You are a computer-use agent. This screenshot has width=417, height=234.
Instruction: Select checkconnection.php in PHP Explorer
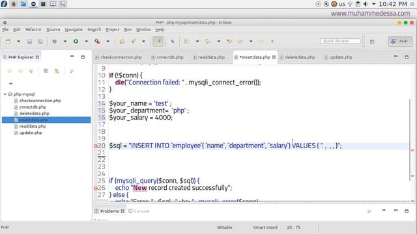40,101
